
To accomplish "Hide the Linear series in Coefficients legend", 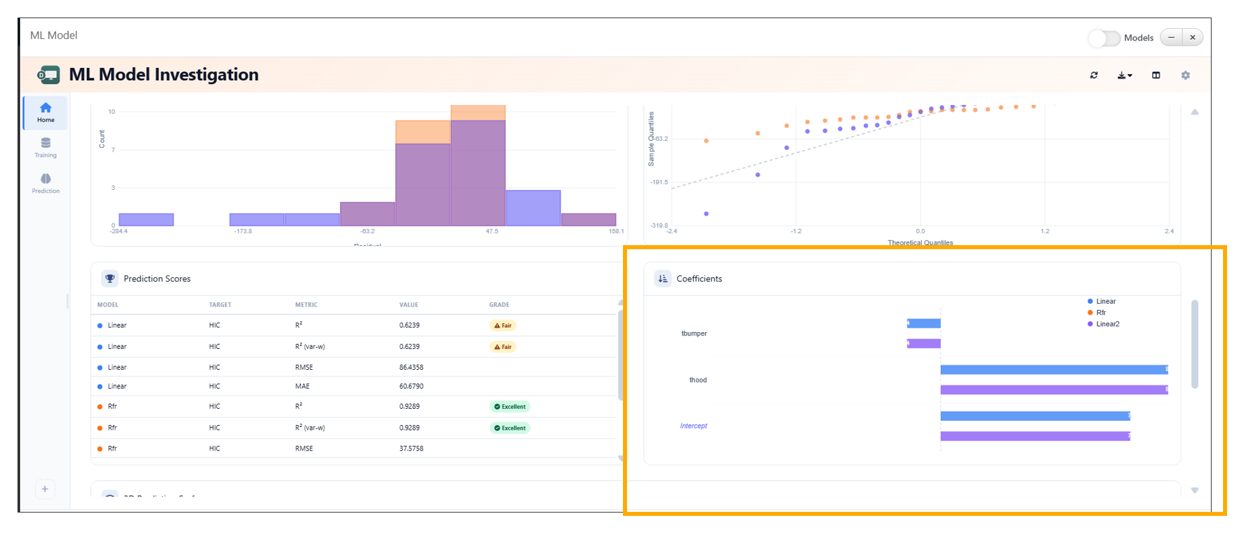I will click(1105, 301).
